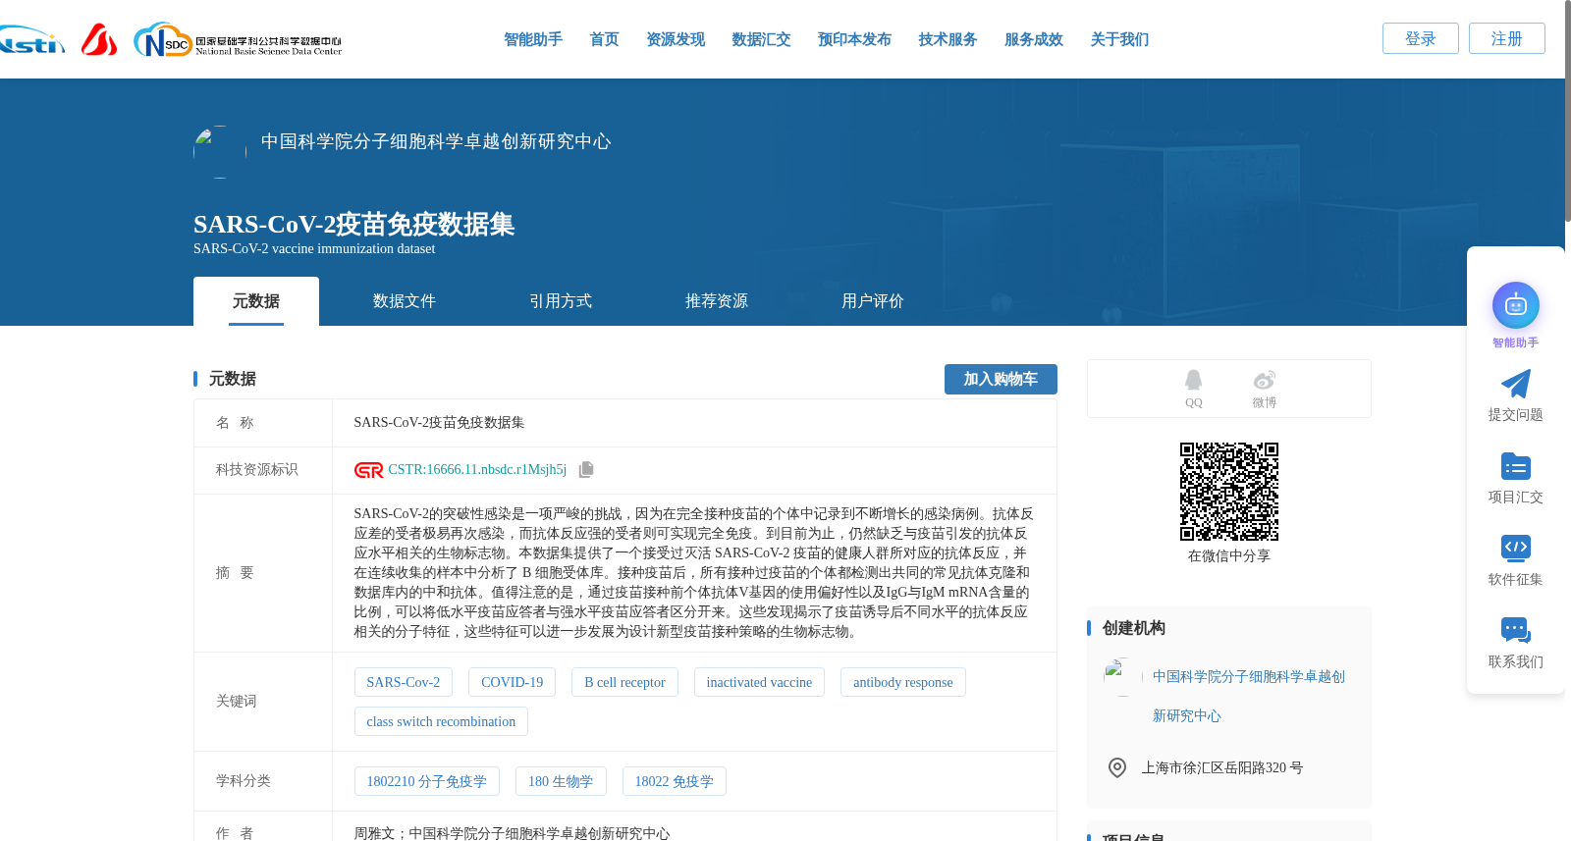This screenshot has width=1571, height=841.
Task: Click the B cell receptor keyword tag
Action: [x=624, y=682]
